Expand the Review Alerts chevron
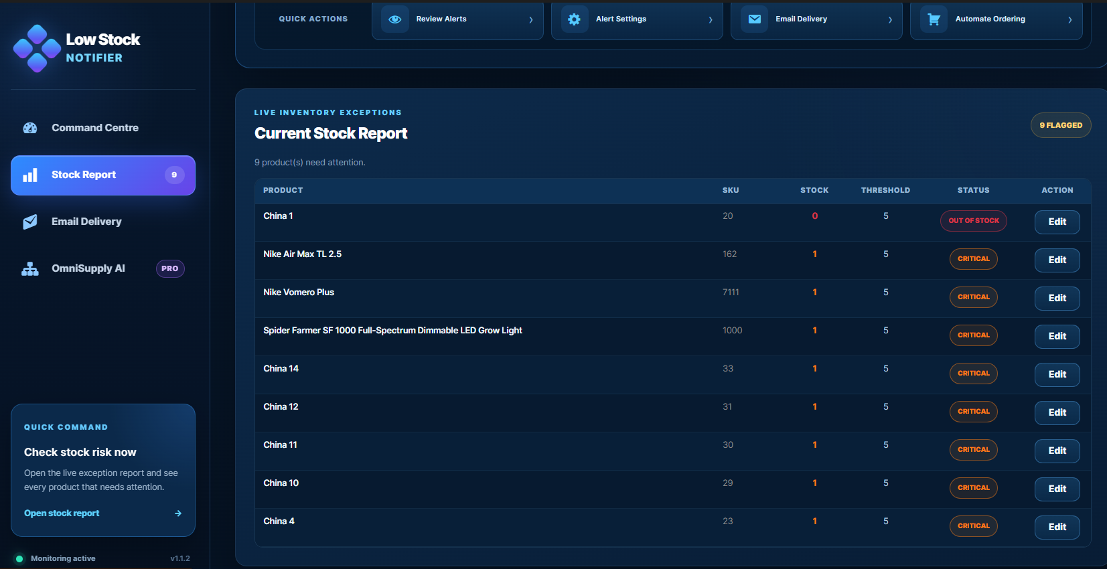 pos(531,19)
